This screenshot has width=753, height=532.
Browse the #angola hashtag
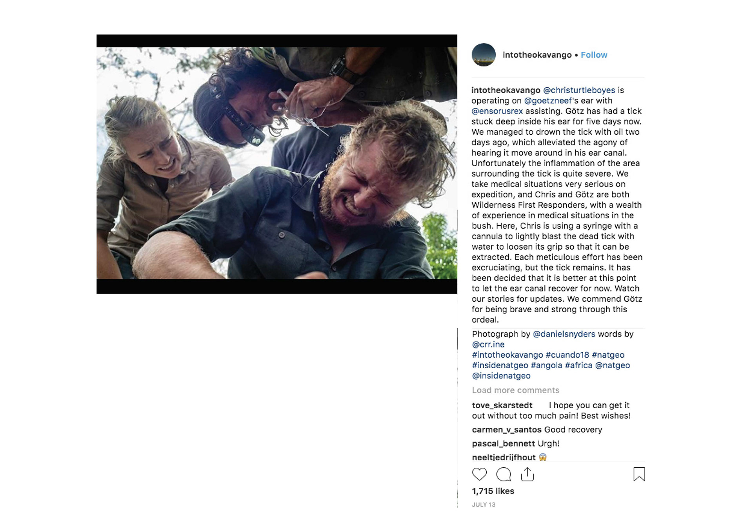click(546, 365)
